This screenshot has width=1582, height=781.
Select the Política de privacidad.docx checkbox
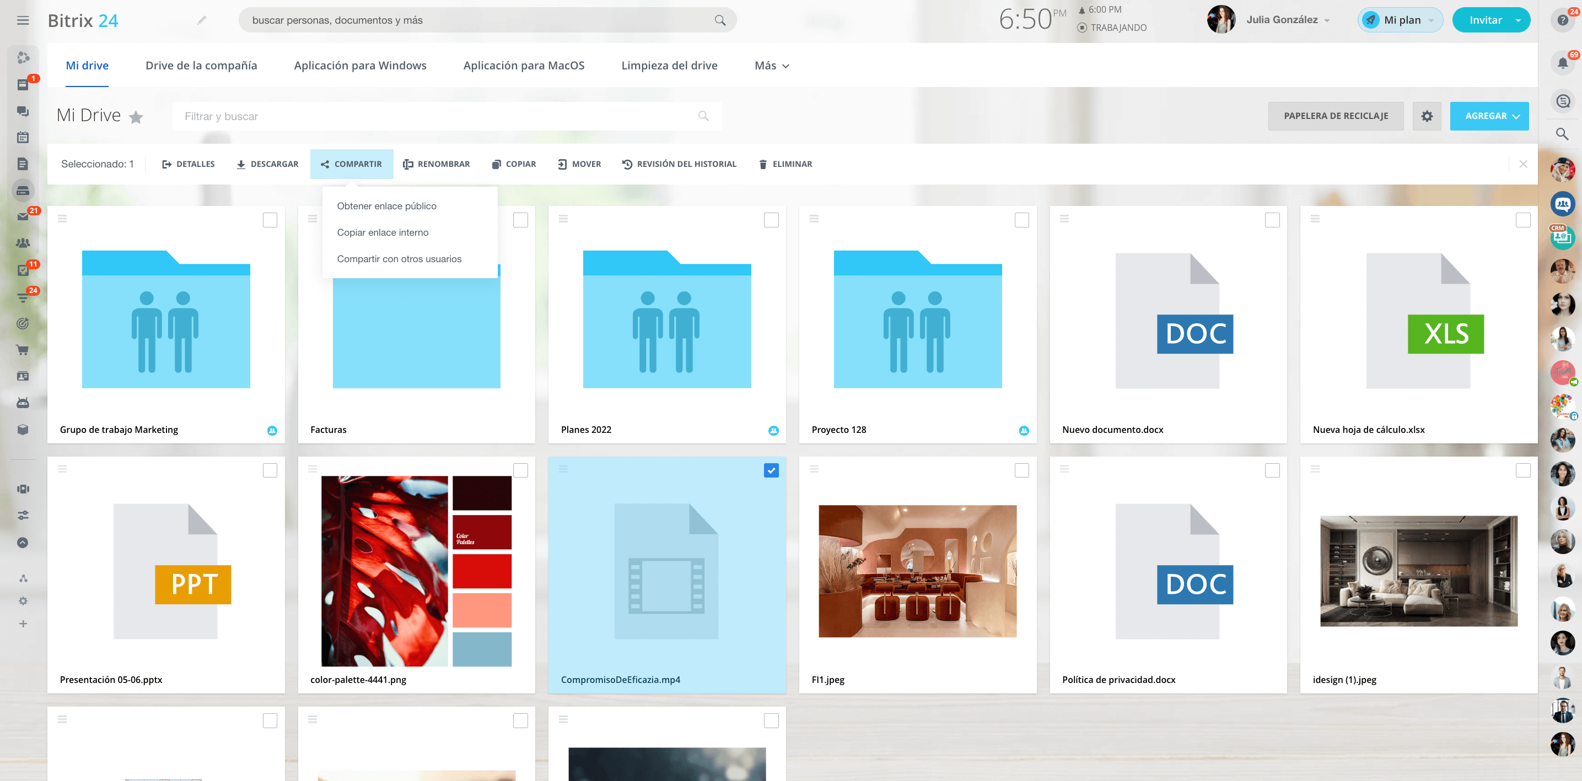click(1272, 470)
